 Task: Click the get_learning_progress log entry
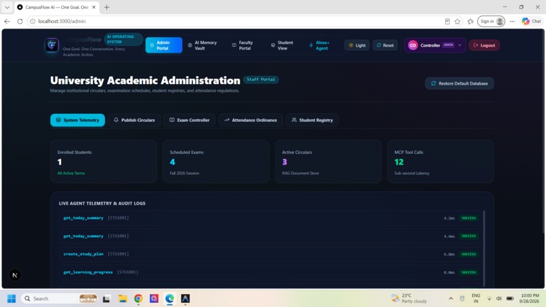point(270,272)
